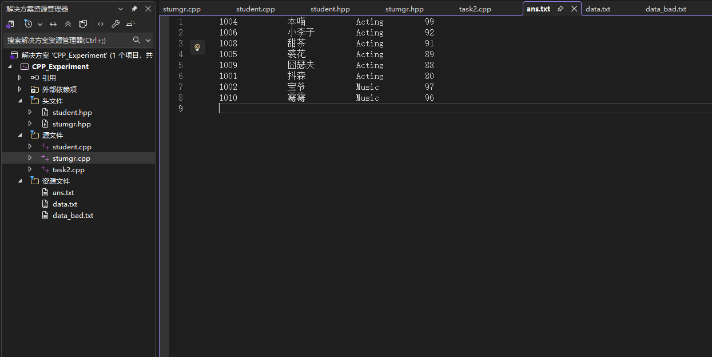Viewport: 712px width, 357px height.
Task: Close the Solution Explorer panel
Action: coord(148,9)
